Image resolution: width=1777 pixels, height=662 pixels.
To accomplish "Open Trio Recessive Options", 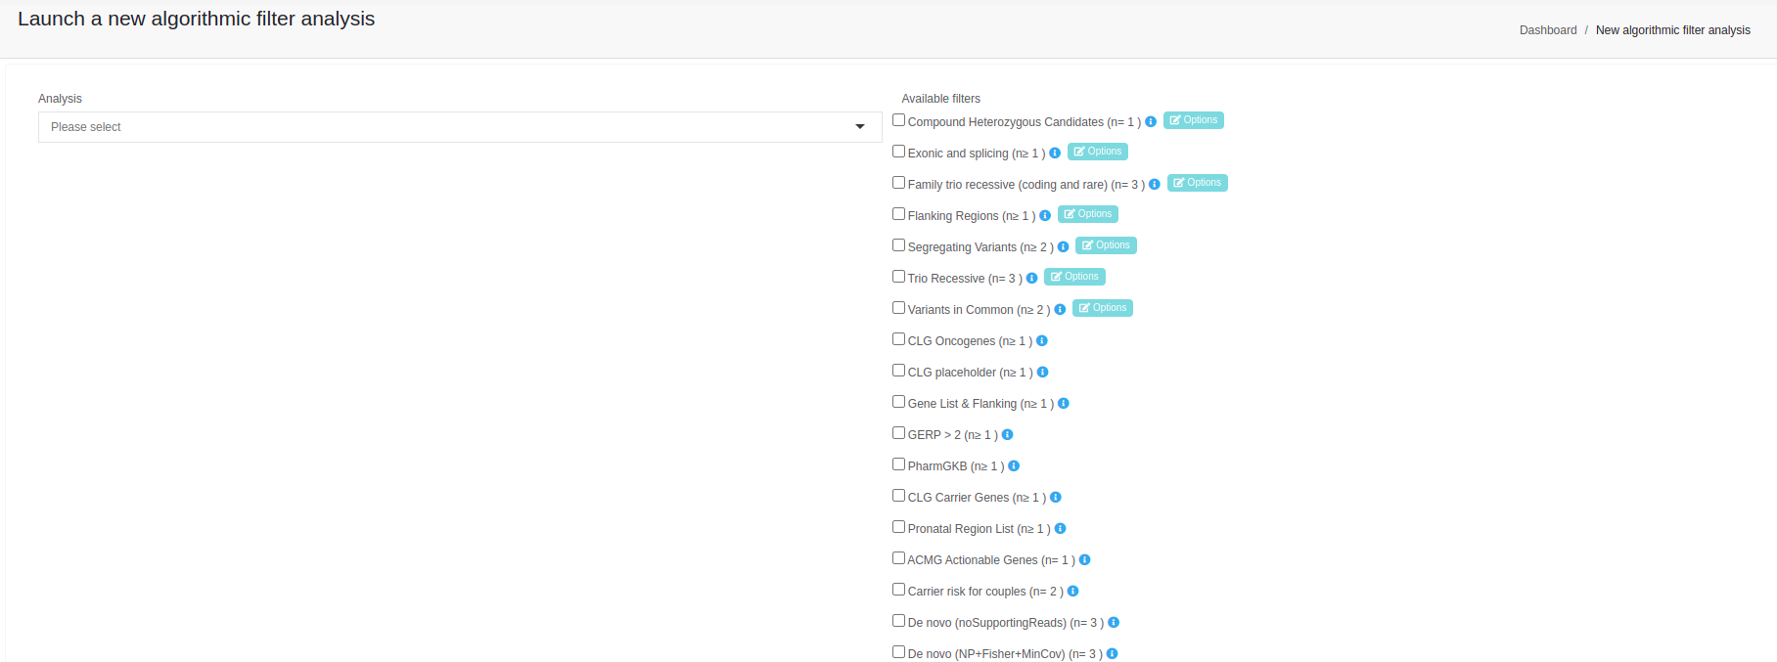I will (x=1074, y=277).
